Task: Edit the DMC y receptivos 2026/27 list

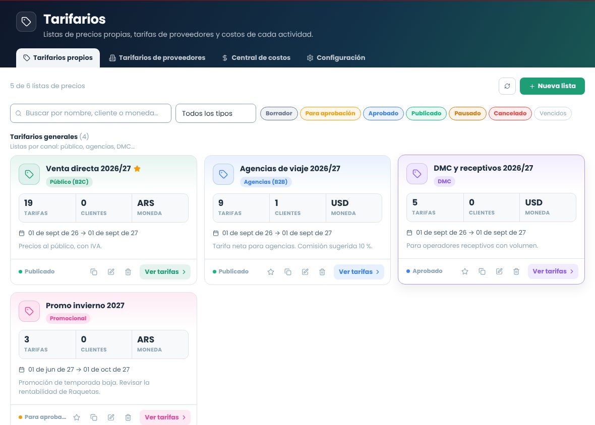Action: click(x=499, y=271)
